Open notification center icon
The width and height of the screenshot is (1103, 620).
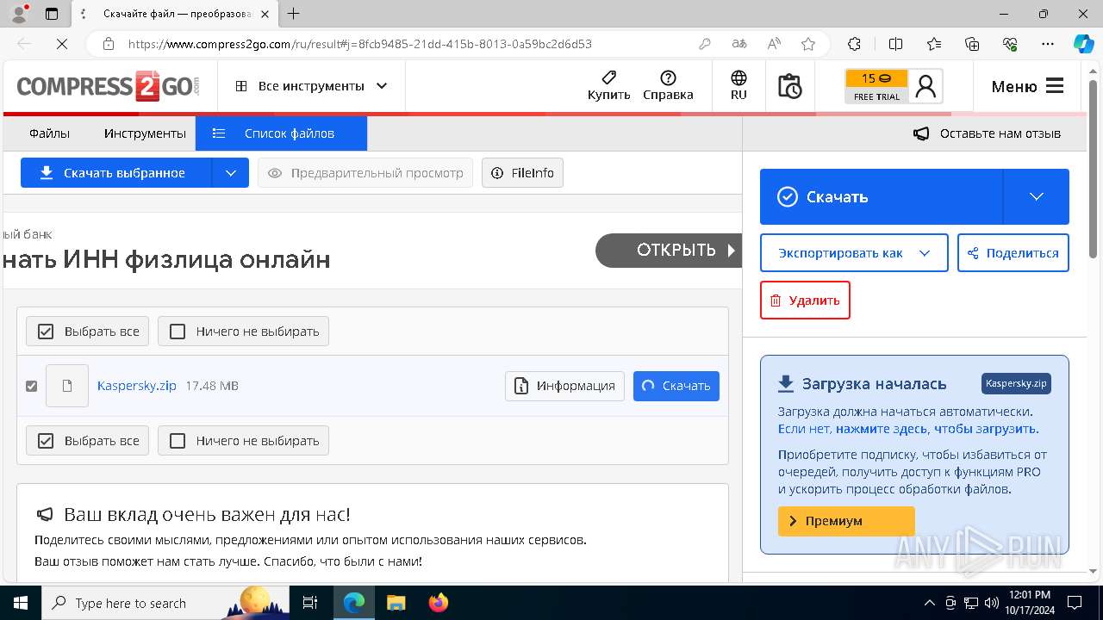tap(1075, 603)
